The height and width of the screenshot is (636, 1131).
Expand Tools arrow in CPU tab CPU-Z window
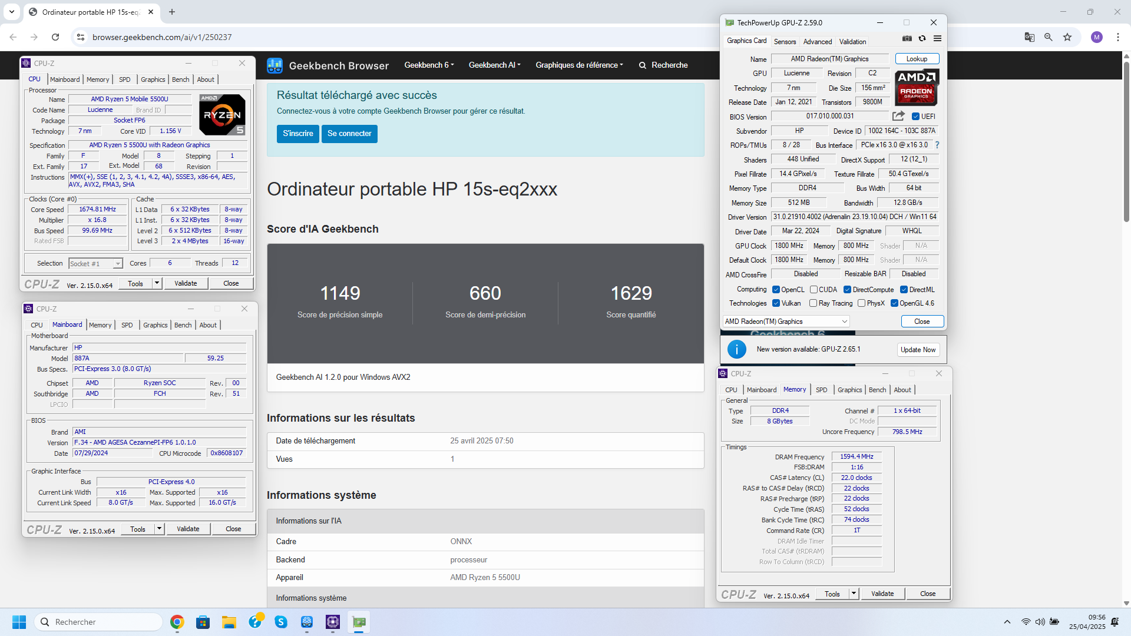pos(157,283)
